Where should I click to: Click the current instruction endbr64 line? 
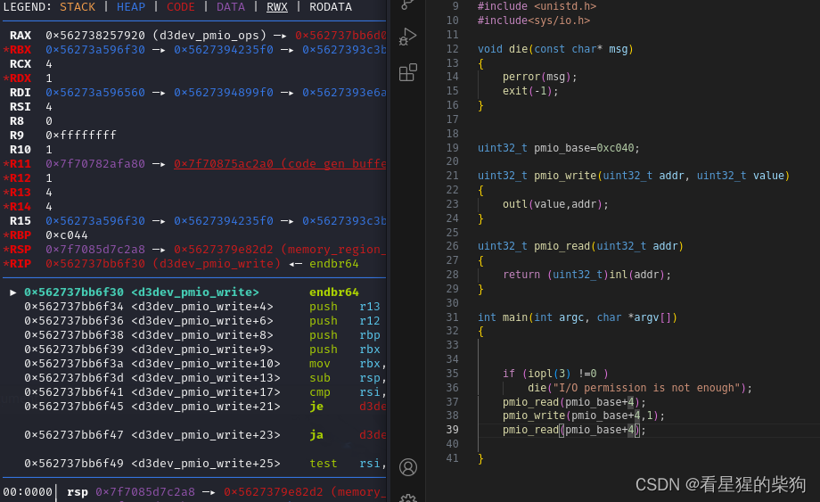point(192,292)
